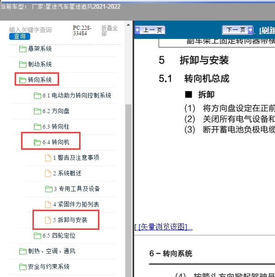
Task: Select the 安全与约束系统 label
Action: click(49, 266)
